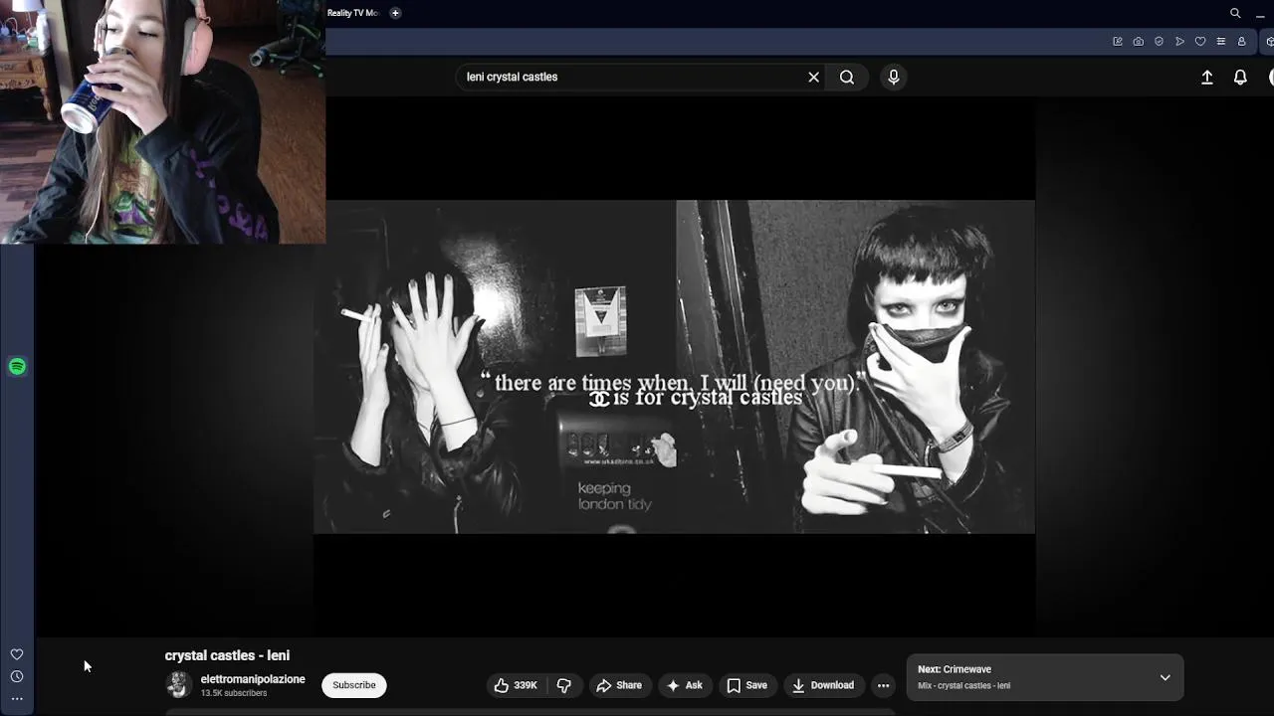Subscribe to elettromanipolazione channel
This screenshot has height=716, width=1274.
click(354, 685)
